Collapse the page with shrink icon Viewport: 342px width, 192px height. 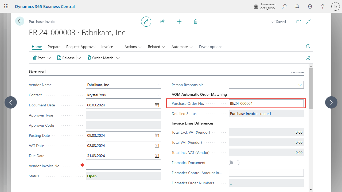pos(308,22)
